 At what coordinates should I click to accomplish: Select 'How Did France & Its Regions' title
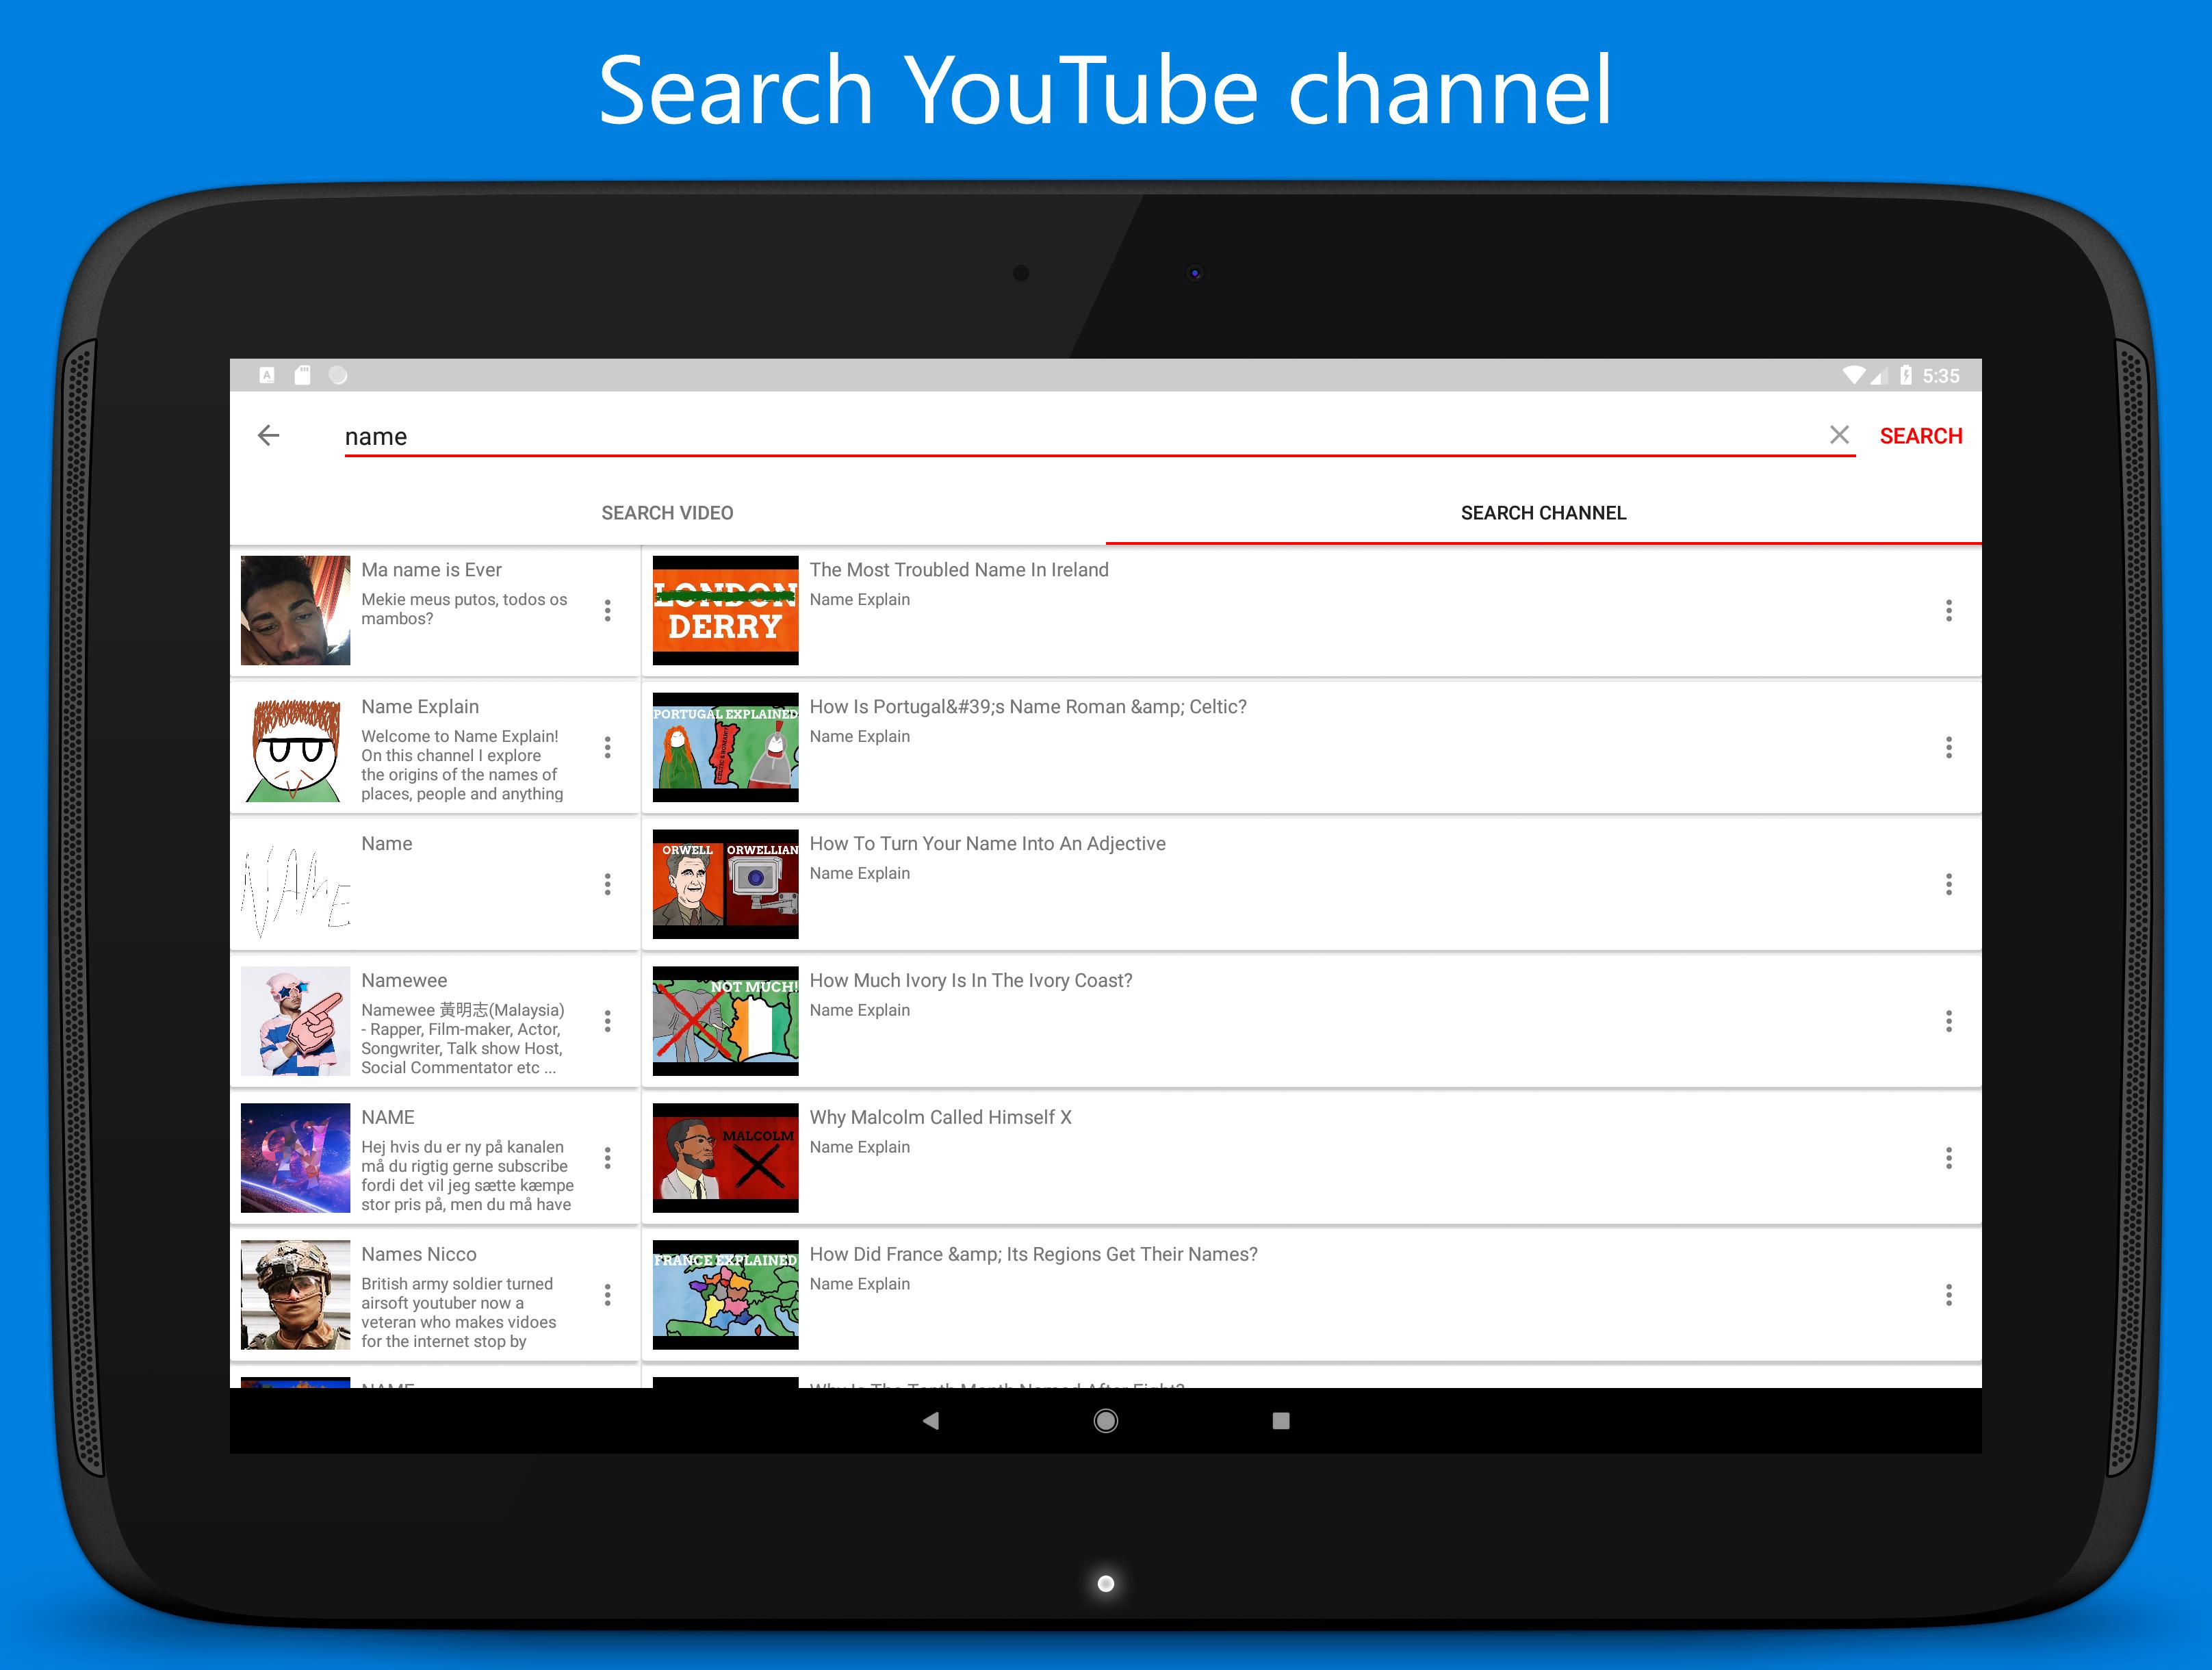coord(1033,1255)
